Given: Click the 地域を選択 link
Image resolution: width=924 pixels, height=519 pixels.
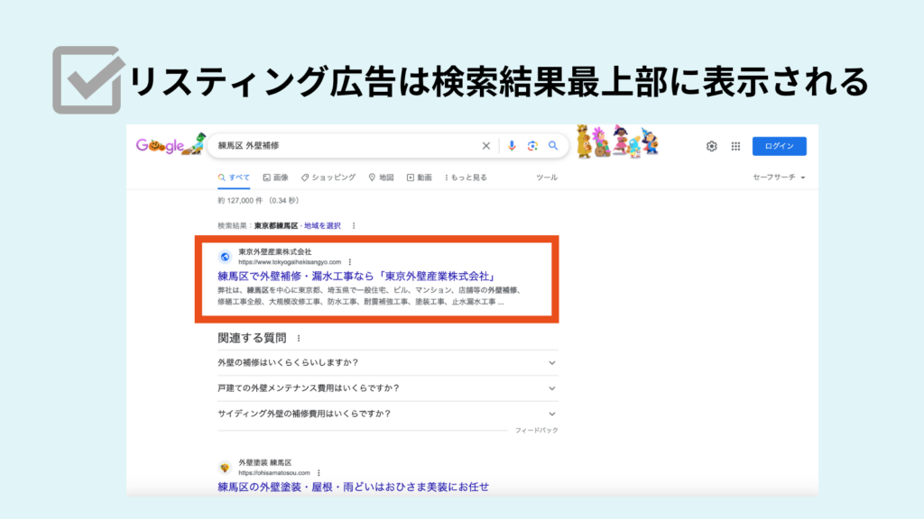Looking at the screenshot, I should tap(322, 225).
